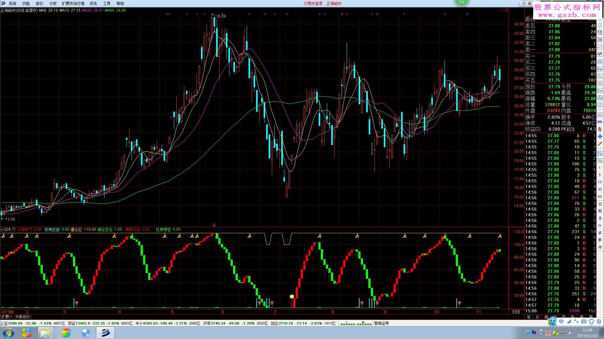Open the 分析 menu

53,3
